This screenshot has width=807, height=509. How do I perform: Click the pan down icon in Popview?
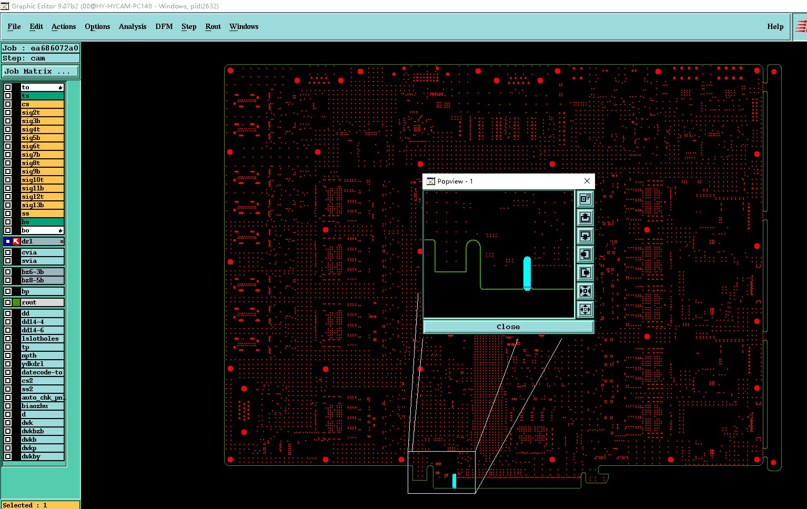[585, 236]
